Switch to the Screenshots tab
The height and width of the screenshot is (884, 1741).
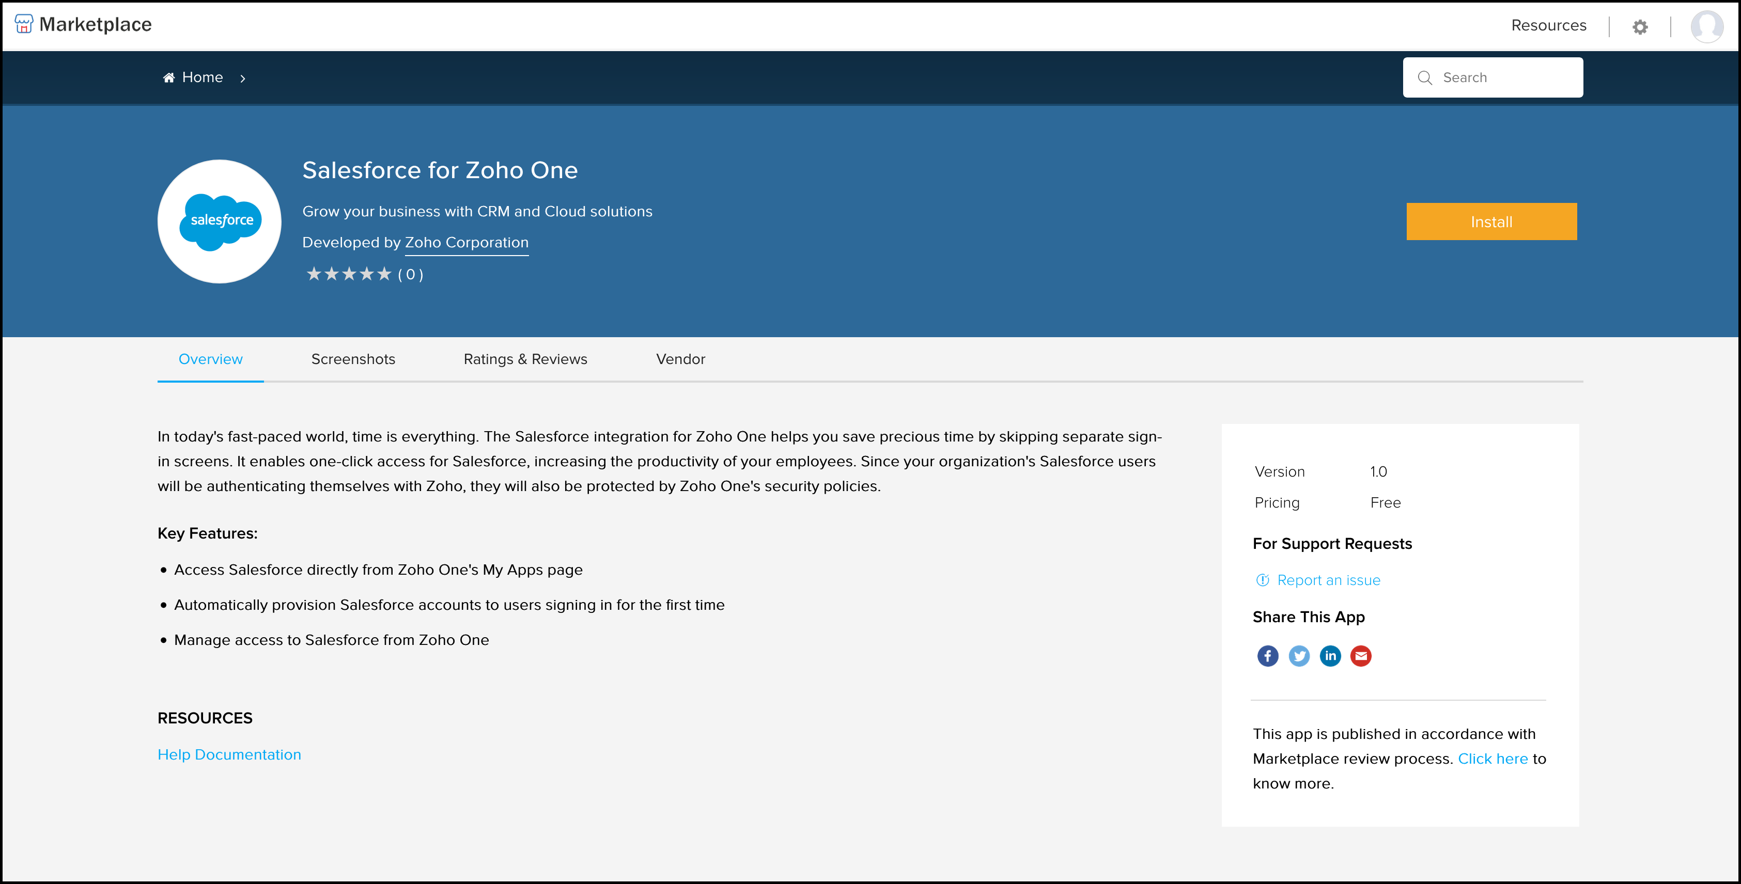click(x=353, y=359)
